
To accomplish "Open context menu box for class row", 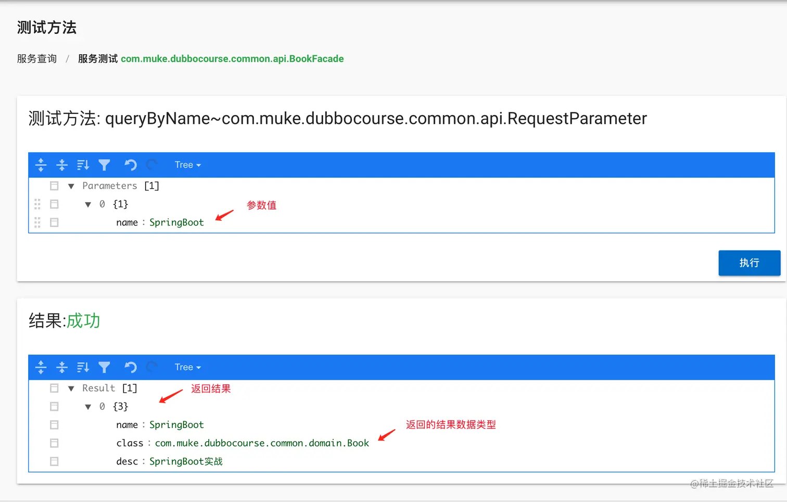I will point(54,443).
